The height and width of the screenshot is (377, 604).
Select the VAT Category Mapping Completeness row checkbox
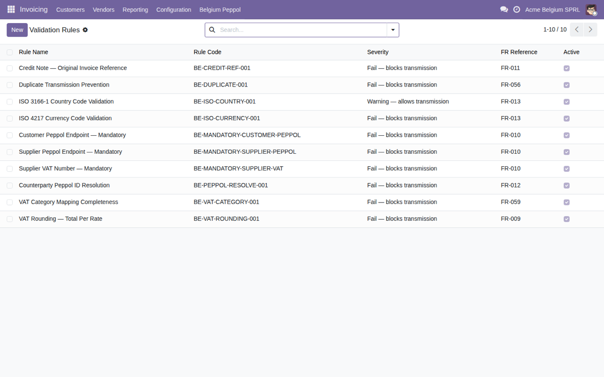[x=10, y=202]
